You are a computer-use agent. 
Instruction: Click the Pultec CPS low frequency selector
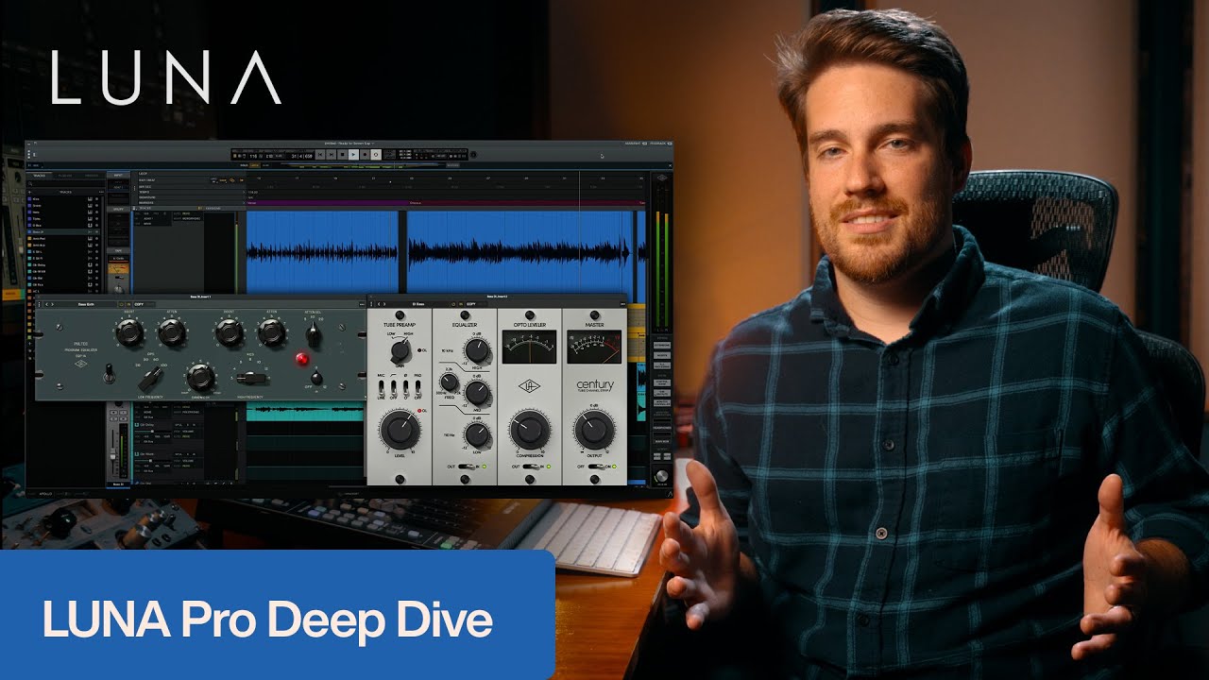click(x=152, y=378)
